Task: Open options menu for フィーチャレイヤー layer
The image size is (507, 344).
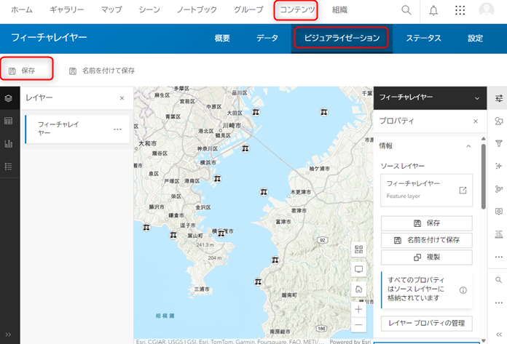Action: (x=117, y=129)
